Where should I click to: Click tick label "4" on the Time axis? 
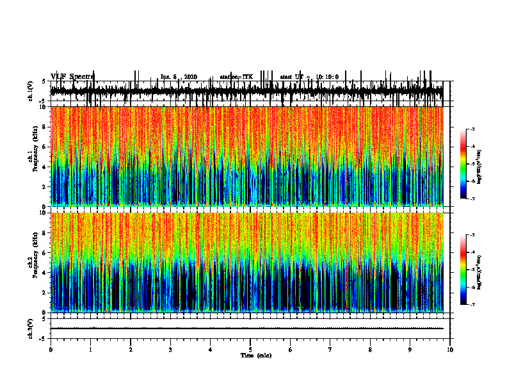coord(211,350)
